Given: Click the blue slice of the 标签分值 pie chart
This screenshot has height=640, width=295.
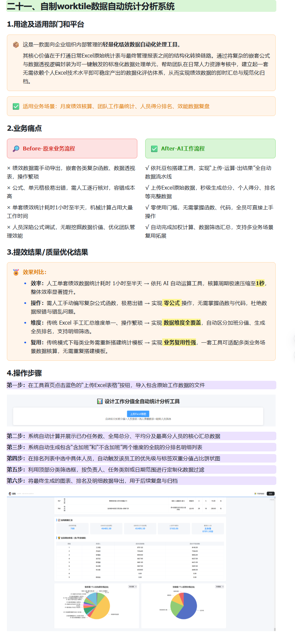Looking at the screenshot, I should pos(187,607).
